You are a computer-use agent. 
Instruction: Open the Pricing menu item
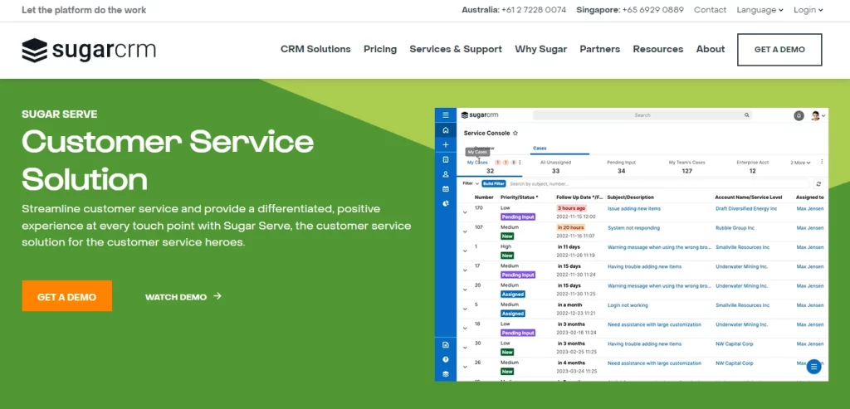click(380, 49)
